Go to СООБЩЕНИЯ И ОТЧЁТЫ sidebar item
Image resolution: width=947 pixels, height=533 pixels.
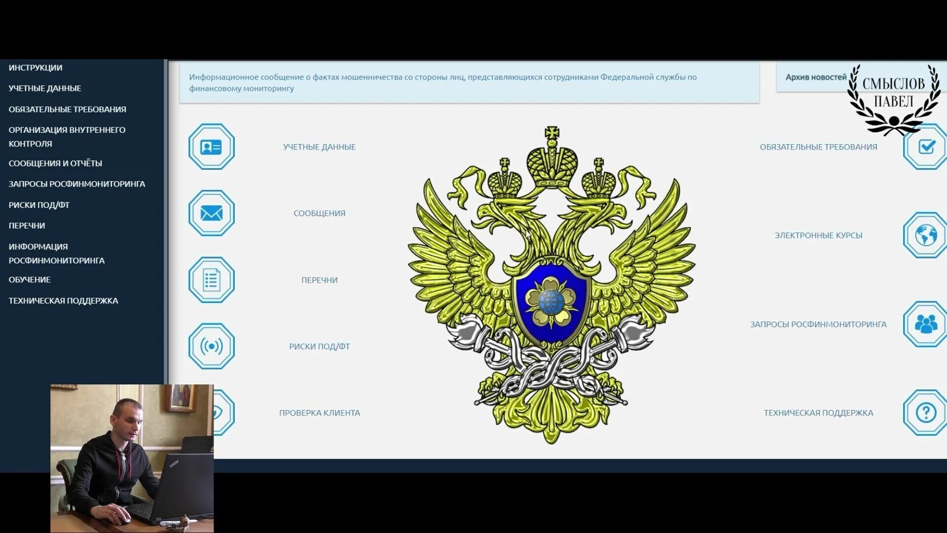click(55, 163)
